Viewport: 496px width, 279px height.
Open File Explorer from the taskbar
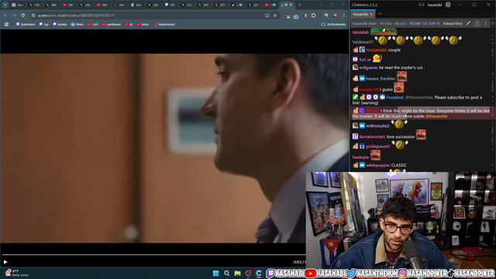[x=237, y=274]
